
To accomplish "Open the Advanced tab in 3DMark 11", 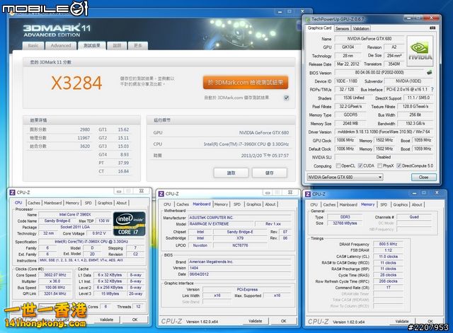I will 60,45.
